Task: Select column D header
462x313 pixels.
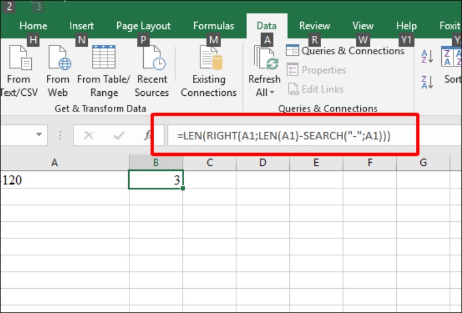Action: [262, 163]
